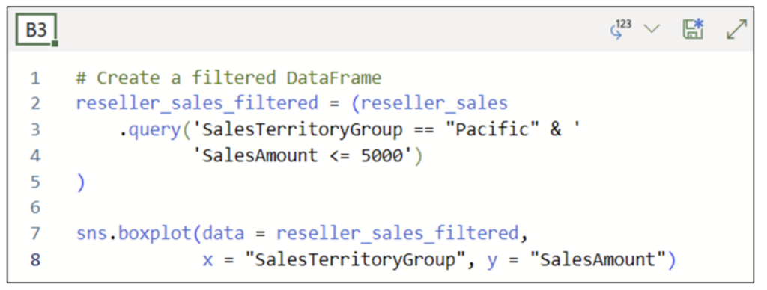
Task: Click line number 4 in the gutter
Action: pyautogui.click(x=35, y=155)
